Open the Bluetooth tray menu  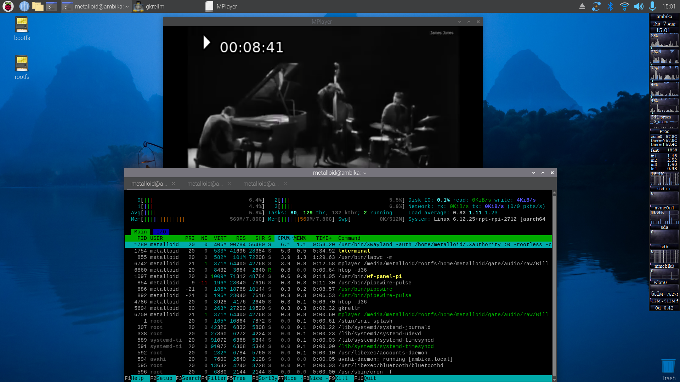pyautogui.click(x=610, y=6)
